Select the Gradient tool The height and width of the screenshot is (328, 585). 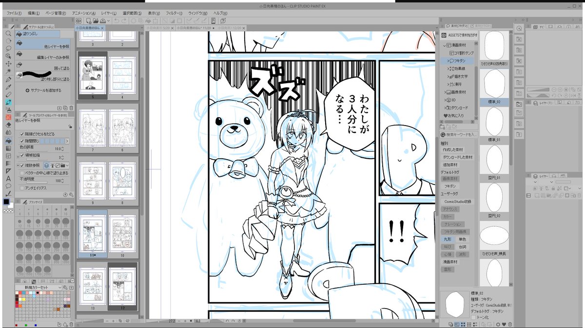(x=8, y=148)
